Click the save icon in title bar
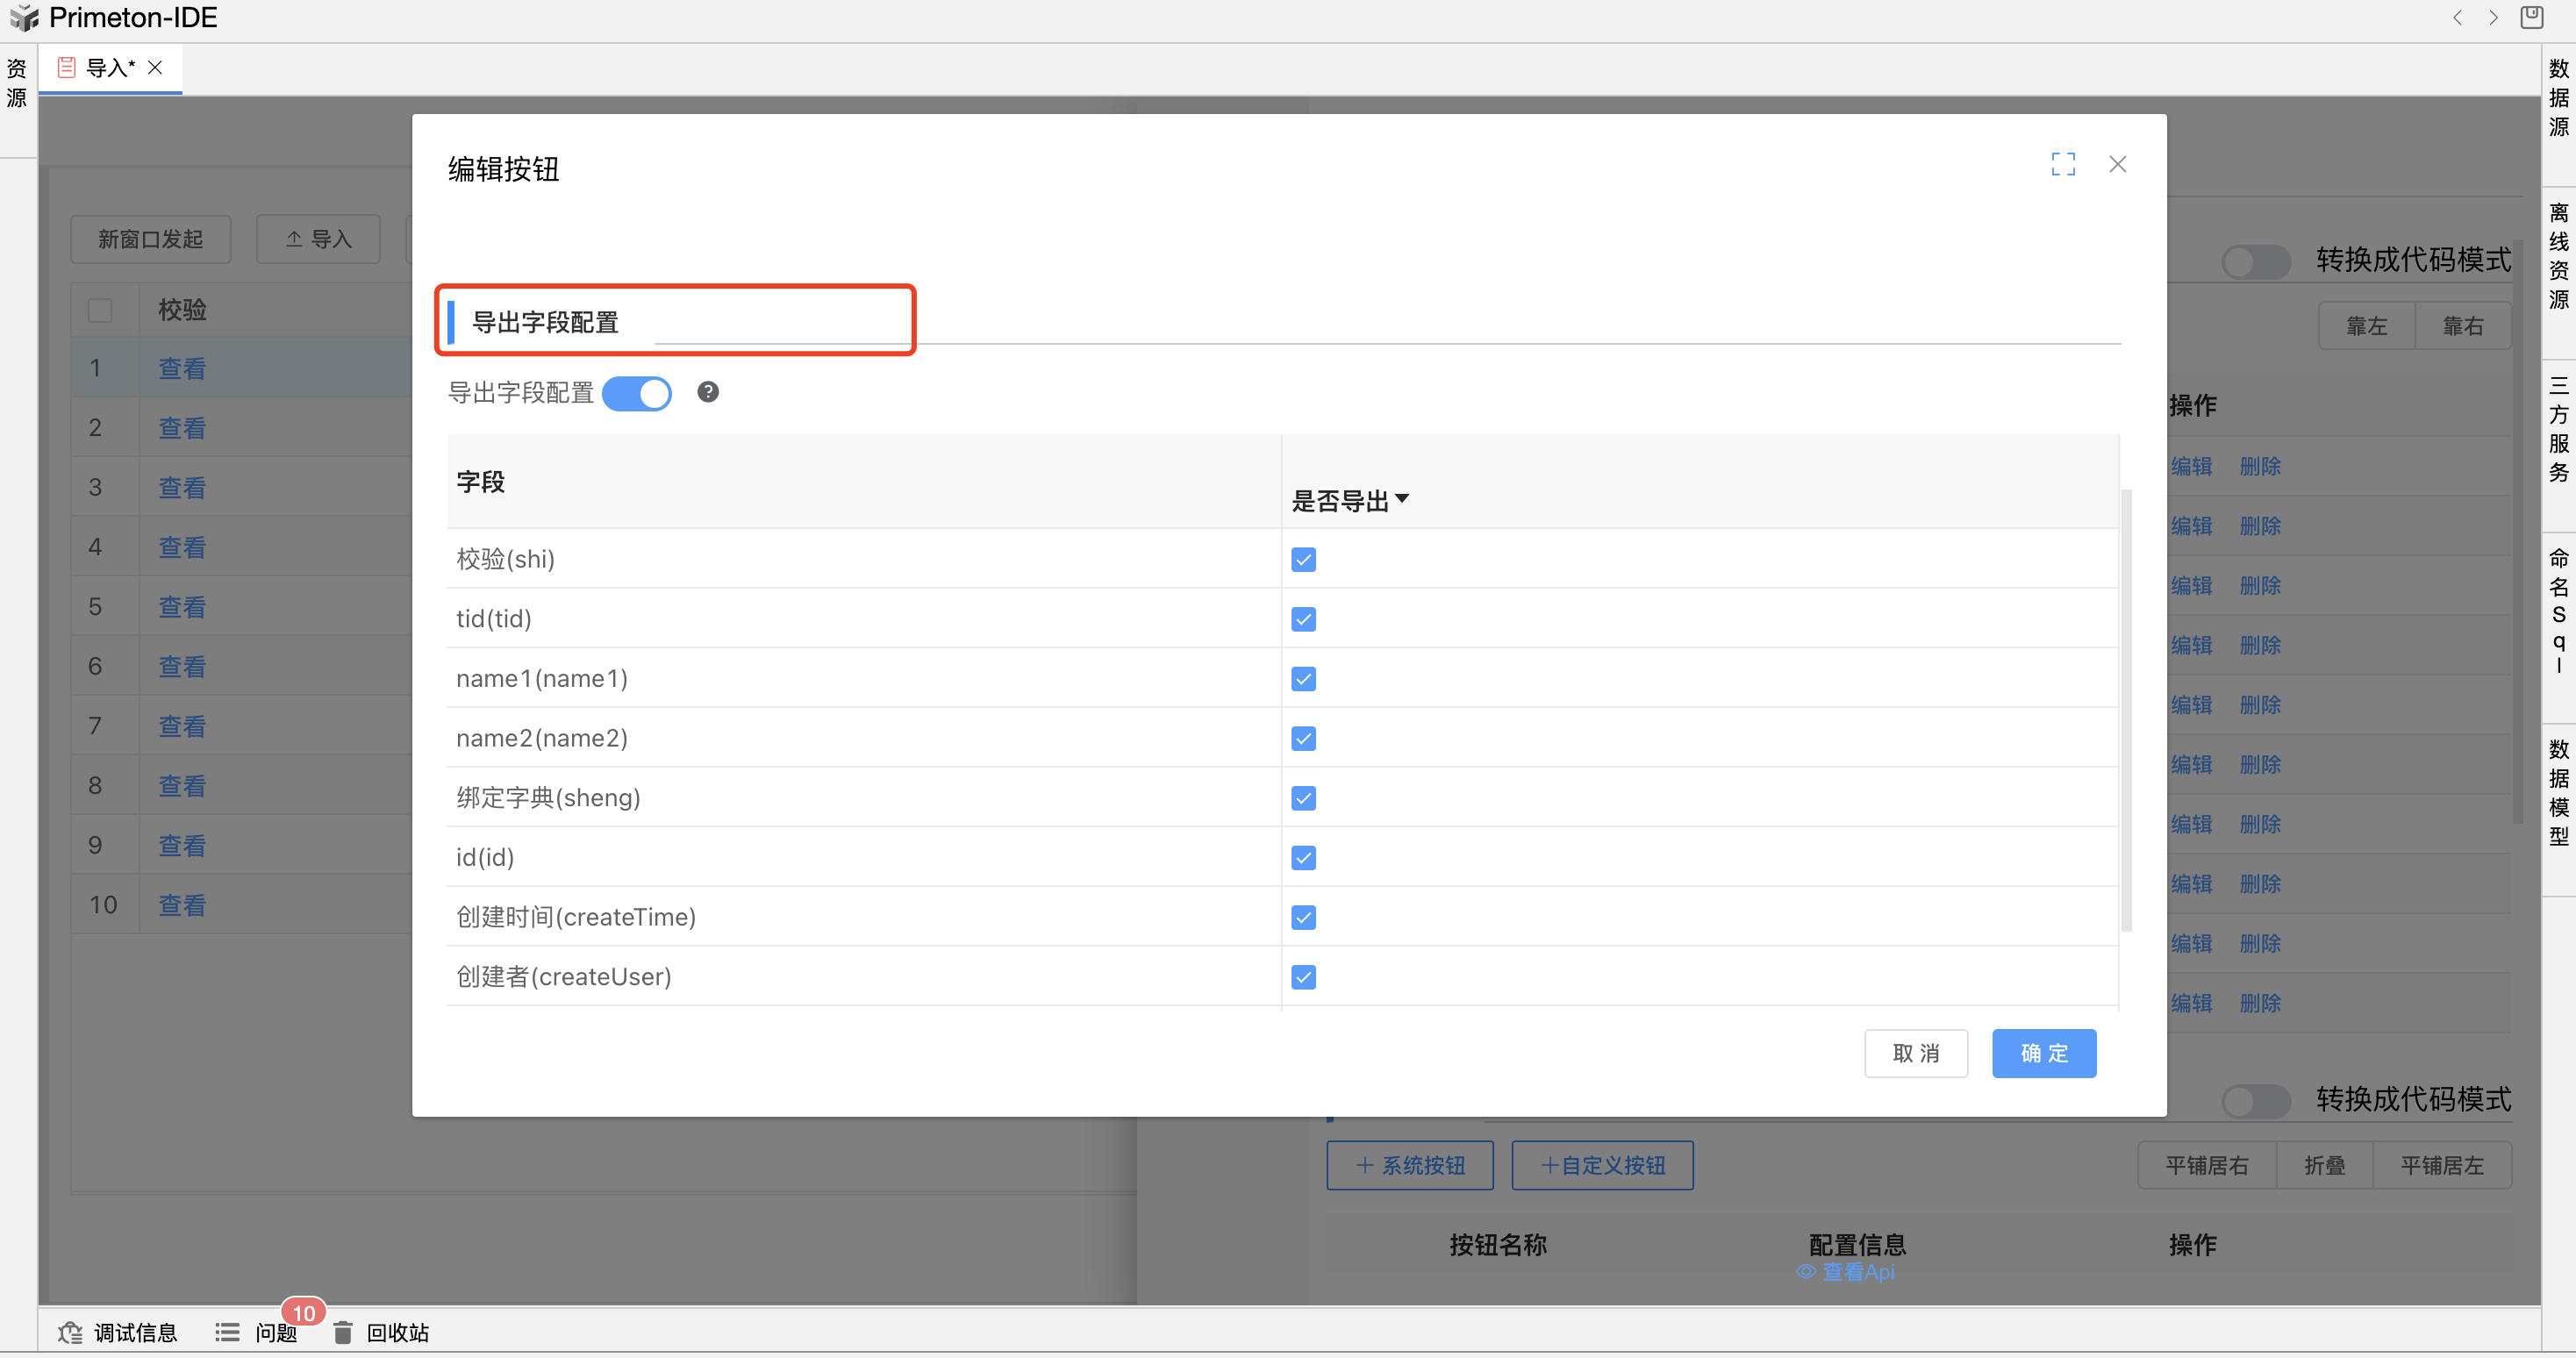This screenshot has height=1358, width=2576. (2532, 17)
